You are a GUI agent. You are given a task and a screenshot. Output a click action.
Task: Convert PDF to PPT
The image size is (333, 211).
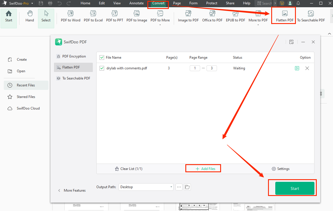tap(115, 16)
